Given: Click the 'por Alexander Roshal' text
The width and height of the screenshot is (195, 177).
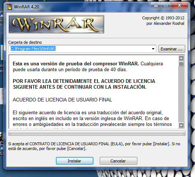Looking at the screenshot, I should [165, 23].
